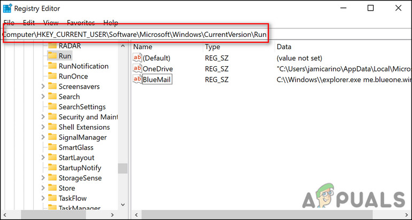Click the tree pane scroll left arrow
This screenshot has height=220, width=412.
(x=6, y=215)
